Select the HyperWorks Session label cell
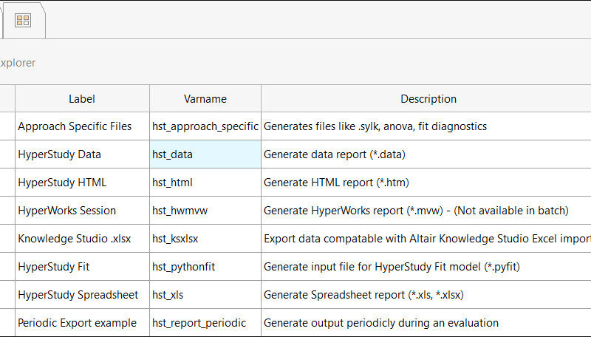 pos(82,211)
